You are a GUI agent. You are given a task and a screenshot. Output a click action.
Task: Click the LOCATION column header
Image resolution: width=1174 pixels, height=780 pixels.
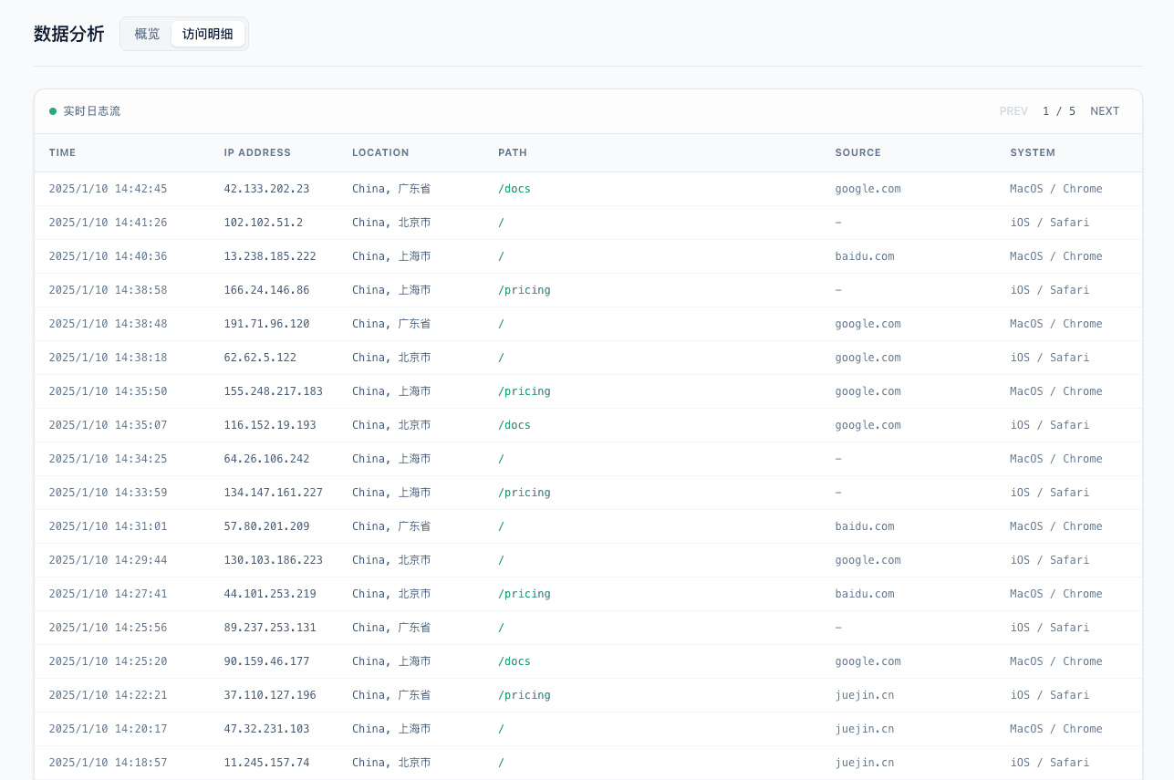(x=380, y=152)
